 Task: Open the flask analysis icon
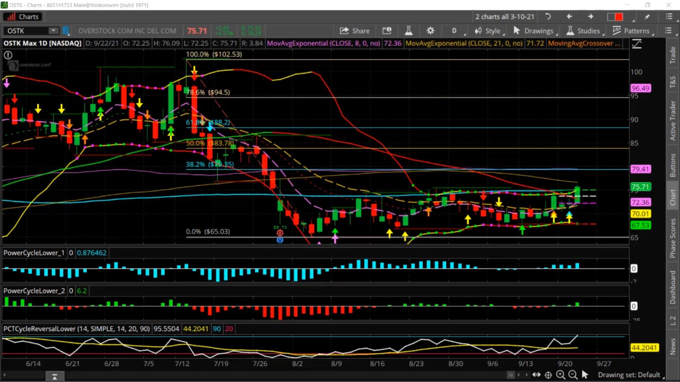pyautogui.click(x=409, y=31)
